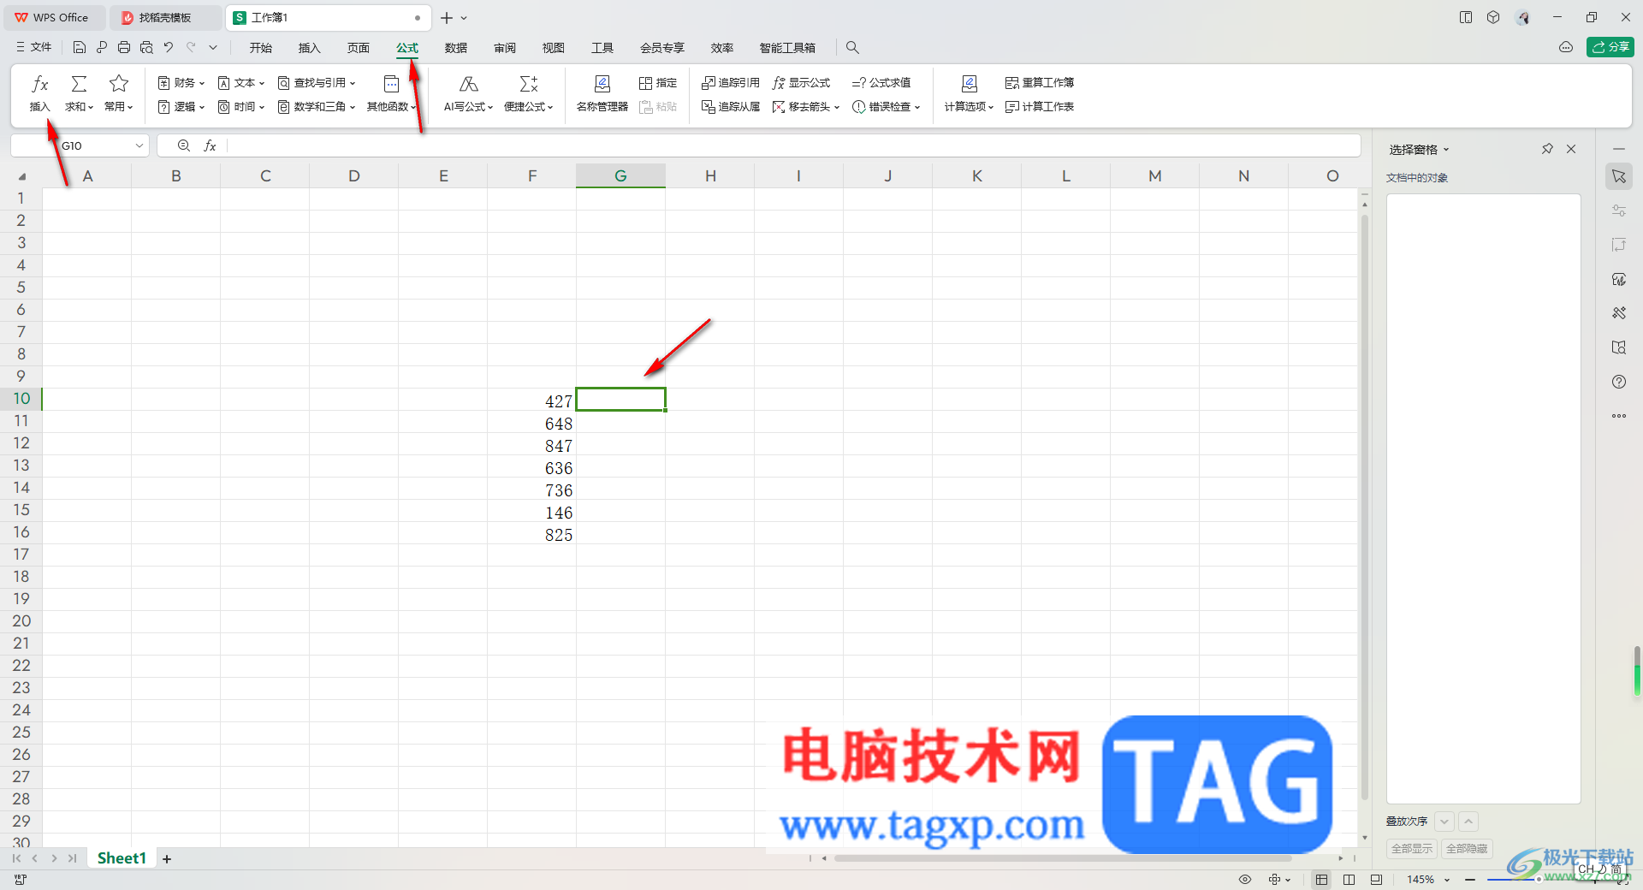Click the zoom magnifier icon in formula bar
Screen dimensions: 1643x890
click(183, 146)
